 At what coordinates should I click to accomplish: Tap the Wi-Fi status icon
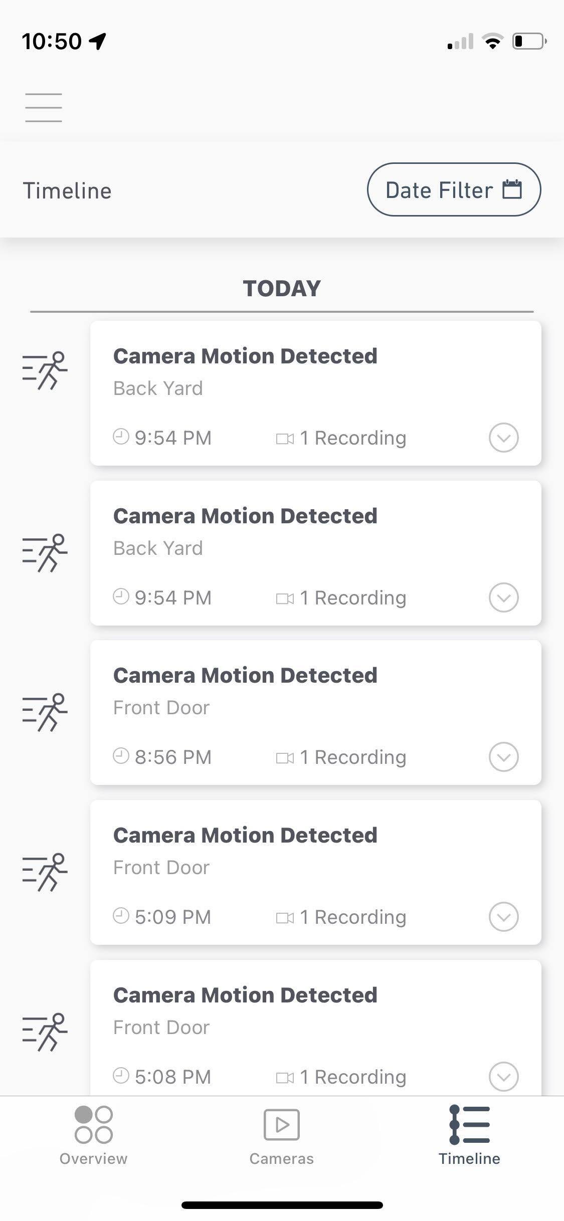pyautogui.click(x=493, y=41)
